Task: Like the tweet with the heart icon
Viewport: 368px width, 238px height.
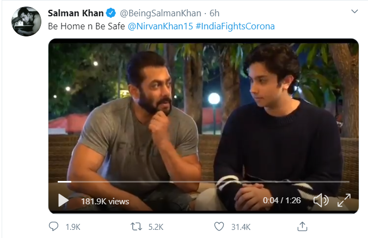Action: coord(219,226)
